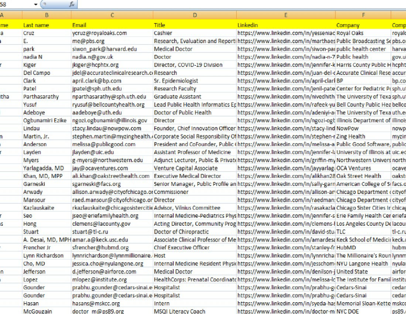Select column D header
Screen dimensions: 406x314
[x=195, y=15]
